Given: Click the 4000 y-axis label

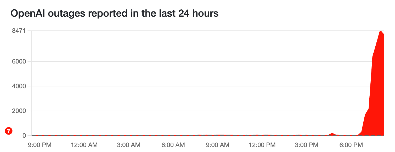Looking at the screenshot, I should tap(19, 86).
